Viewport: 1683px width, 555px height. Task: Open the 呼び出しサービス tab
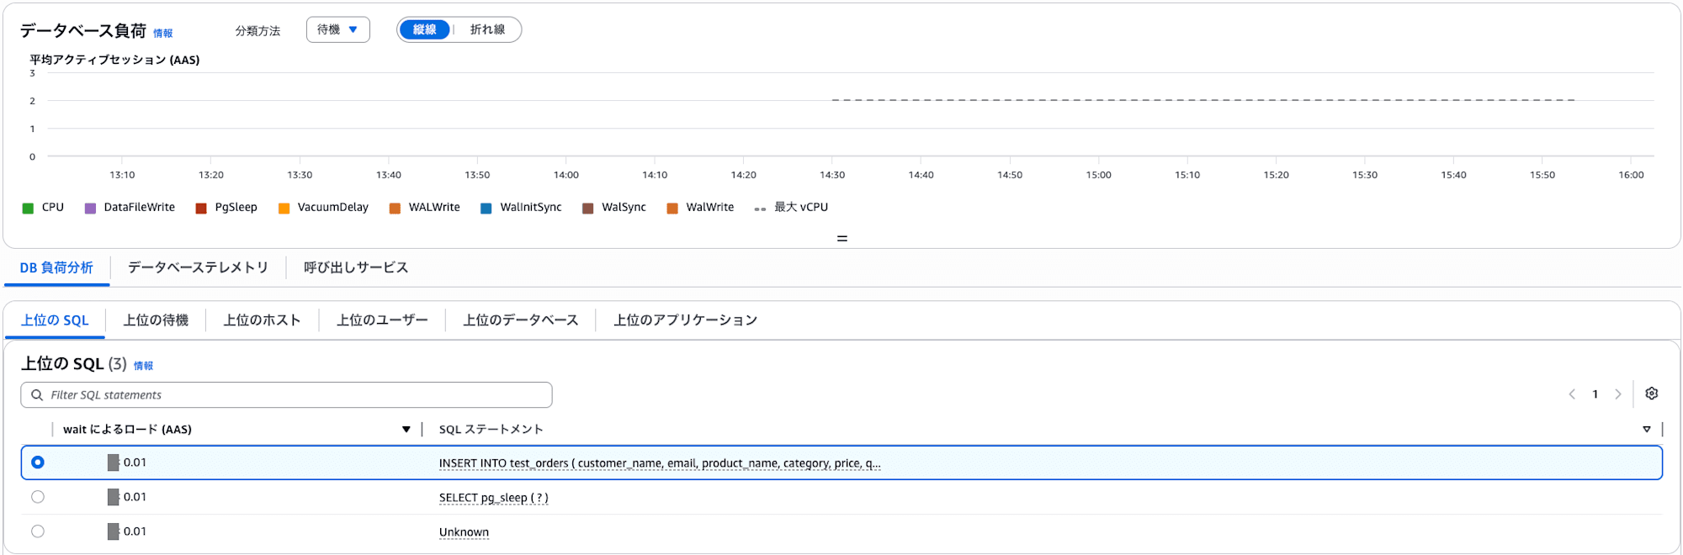356,267
